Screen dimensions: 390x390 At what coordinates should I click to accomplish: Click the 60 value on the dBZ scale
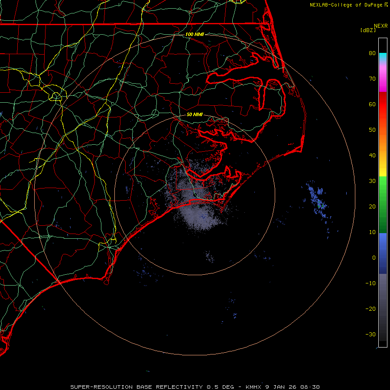pyautogui.click(x=372, y=104)
